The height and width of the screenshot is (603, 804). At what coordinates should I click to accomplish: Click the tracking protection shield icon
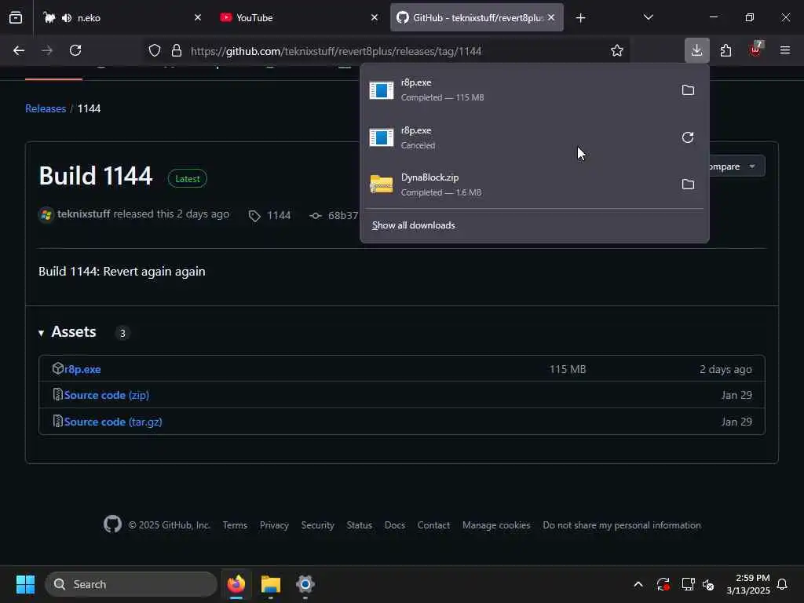pyautogui.click(x=155, y=51)
